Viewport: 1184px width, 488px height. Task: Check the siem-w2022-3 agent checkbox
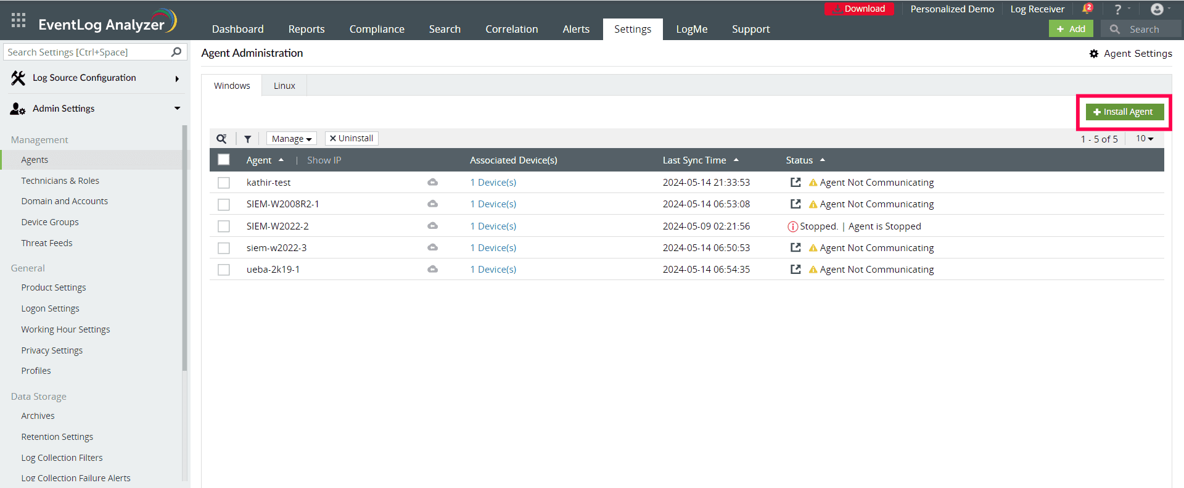click(x=224, y=248)
